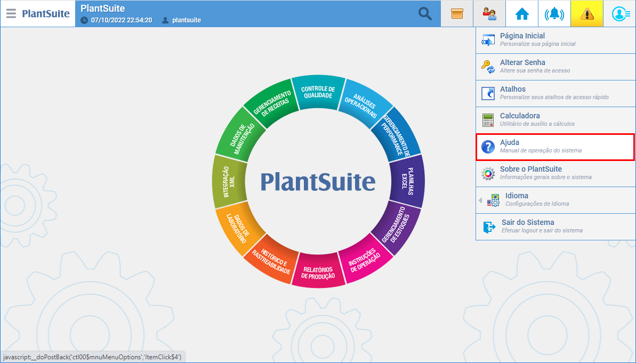Click the Calculadora calculator icon
Image resolution: width=636 pixels, height=363 pixels.
488,120
